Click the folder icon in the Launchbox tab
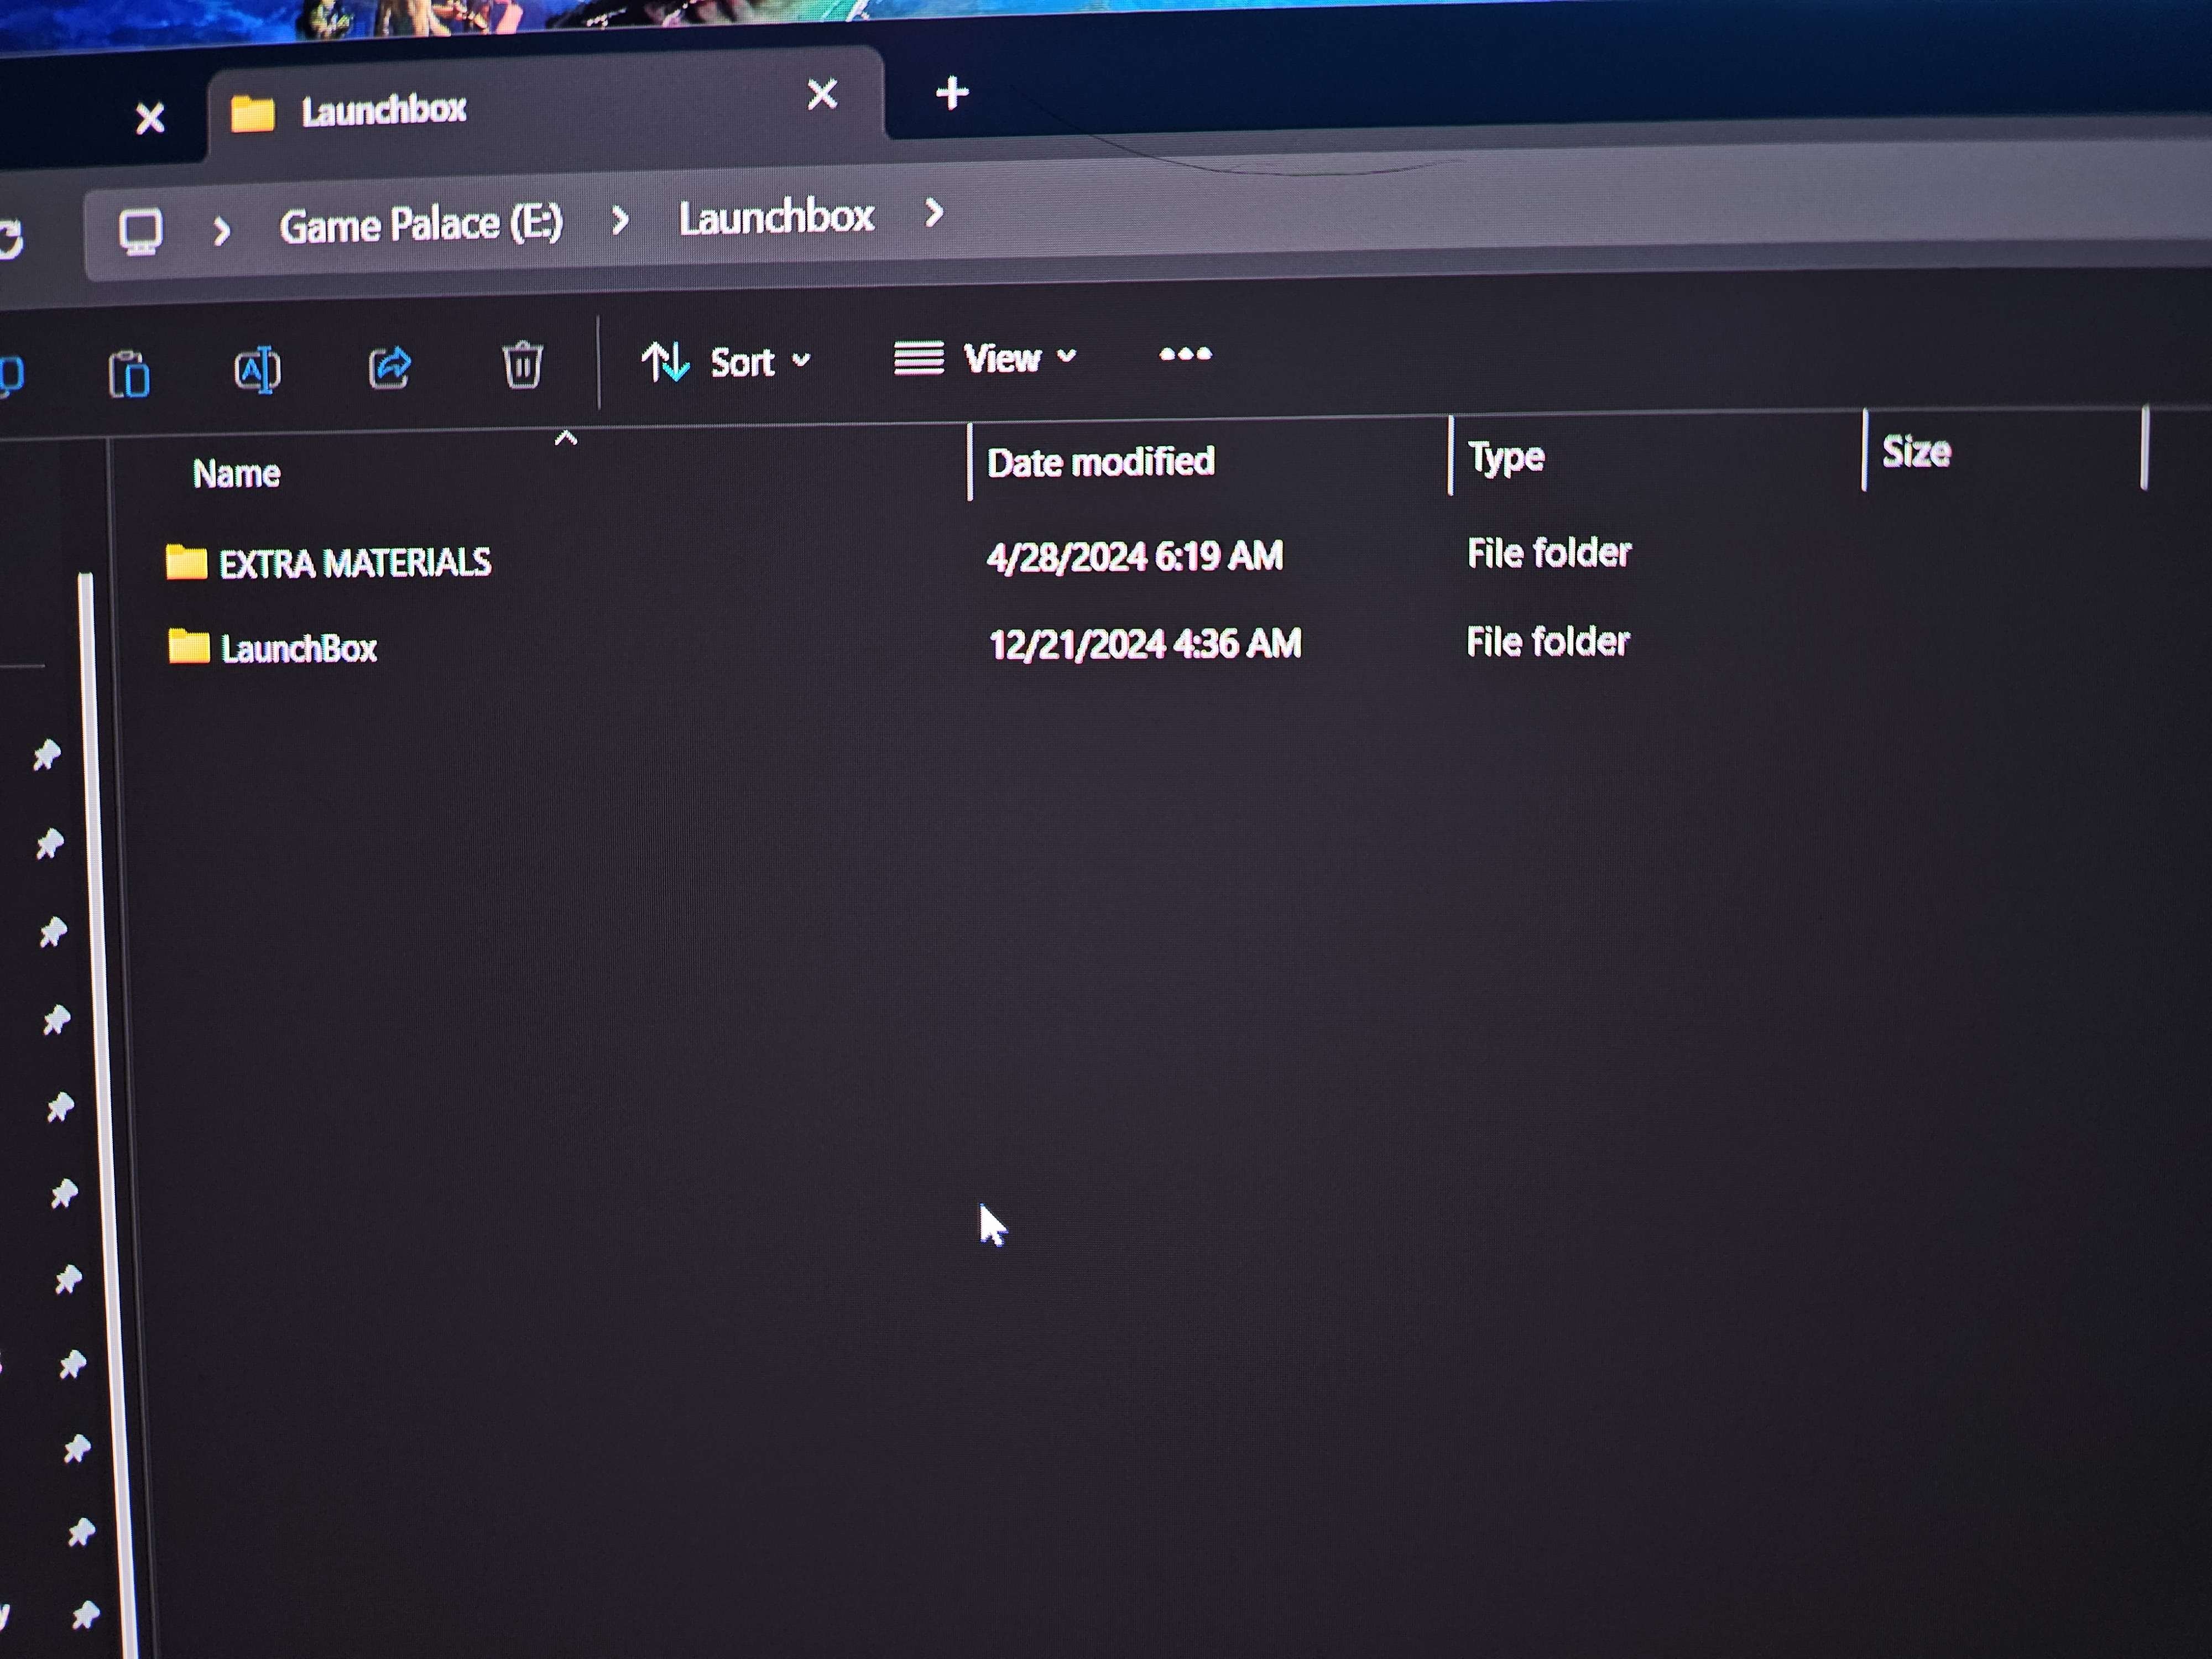This screenshot has height=1659, width=2212. (x=252, y=114)
